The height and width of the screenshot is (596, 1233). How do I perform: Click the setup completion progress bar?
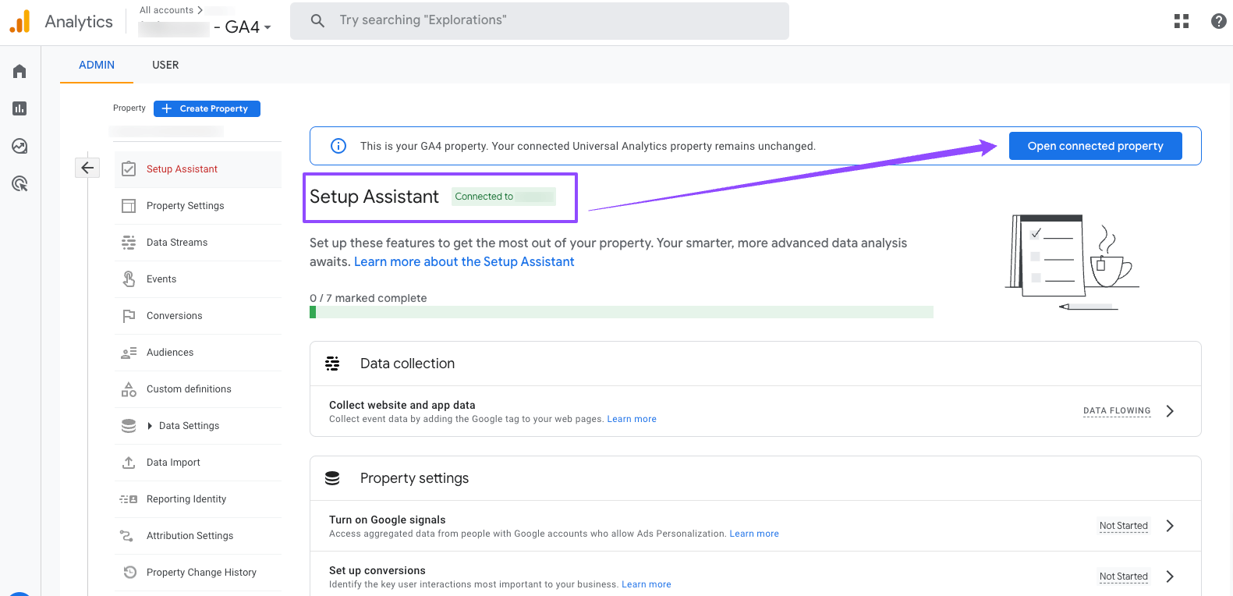click(622, 312)
